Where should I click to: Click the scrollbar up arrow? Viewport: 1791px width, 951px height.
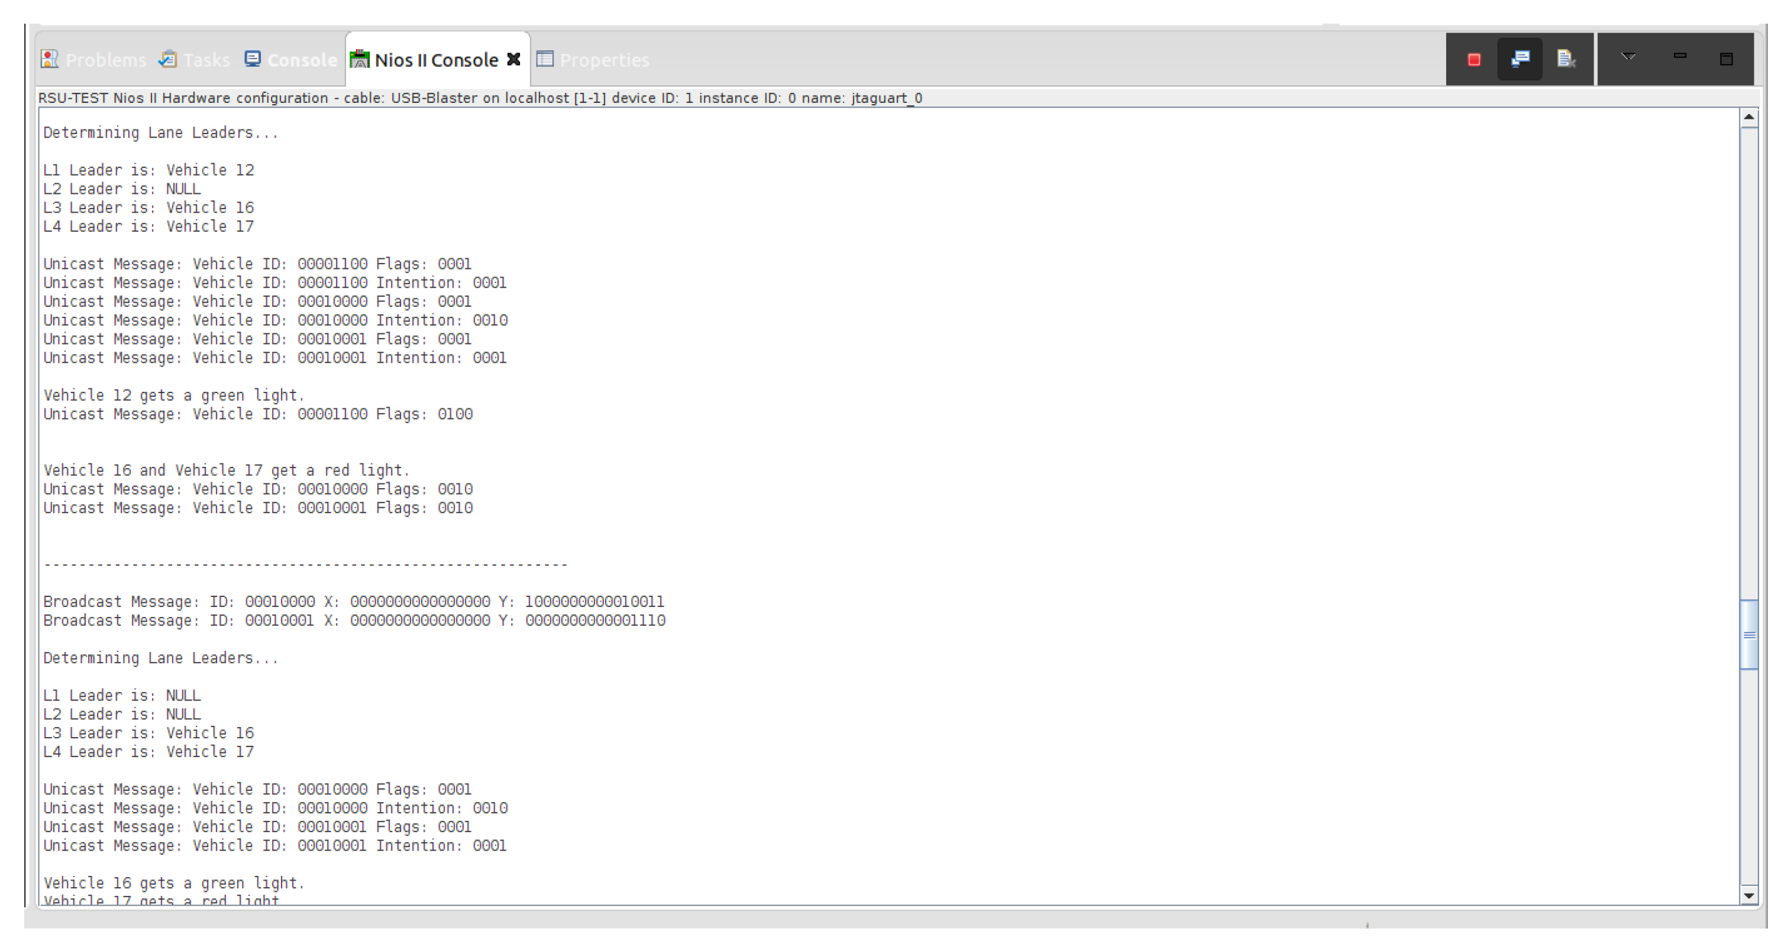pyautogui.click(x=1749, y=118)
